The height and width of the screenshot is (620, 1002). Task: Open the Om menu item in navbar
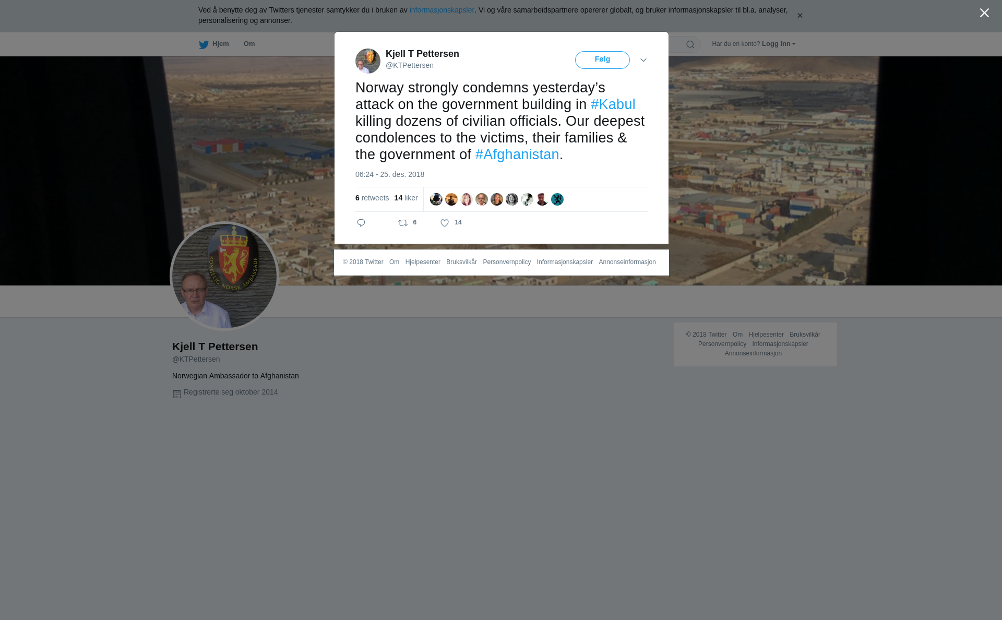coord(249,44)
